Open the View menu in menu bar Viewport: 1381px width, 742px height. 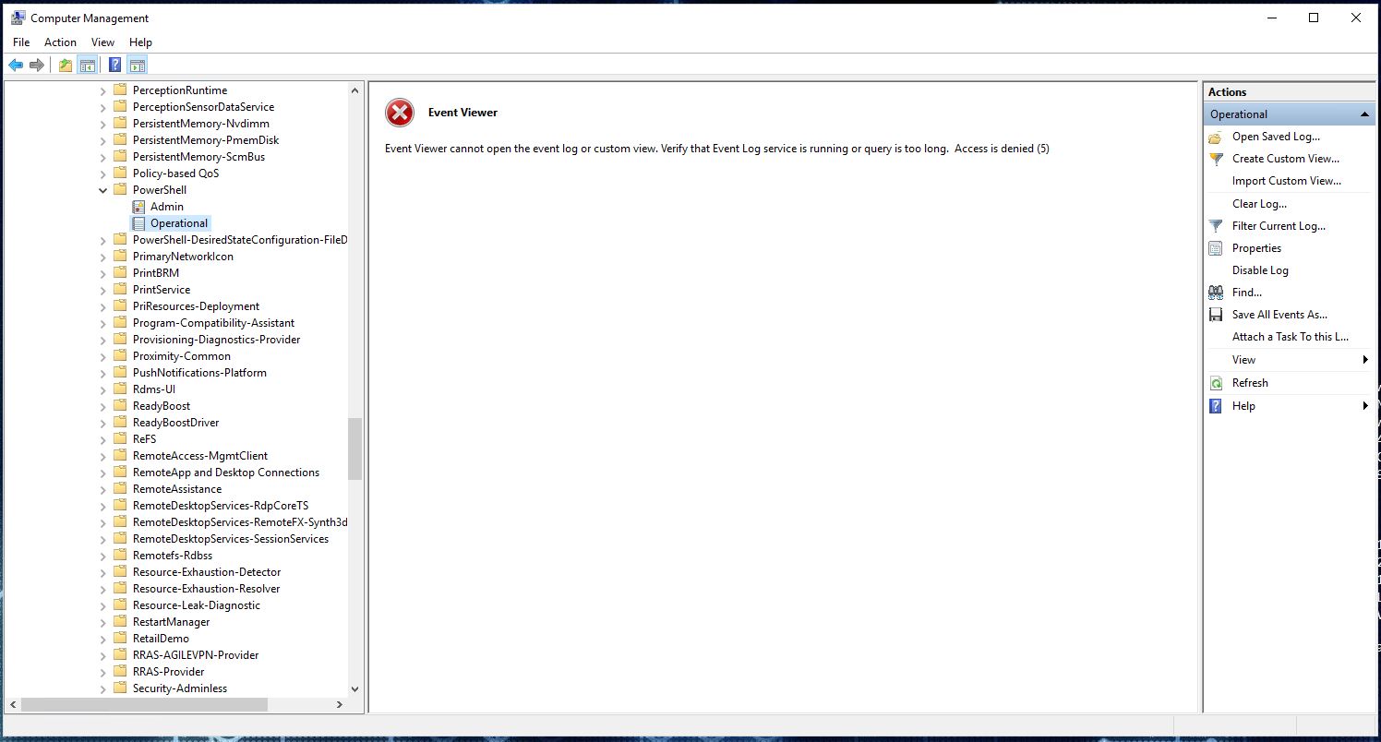pos(102,42)
